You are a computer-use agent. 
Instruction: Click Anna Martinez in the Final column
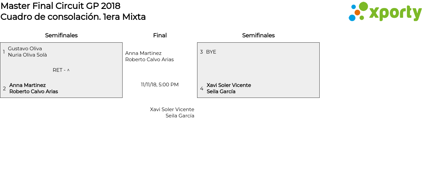click(x=143, y=53)
